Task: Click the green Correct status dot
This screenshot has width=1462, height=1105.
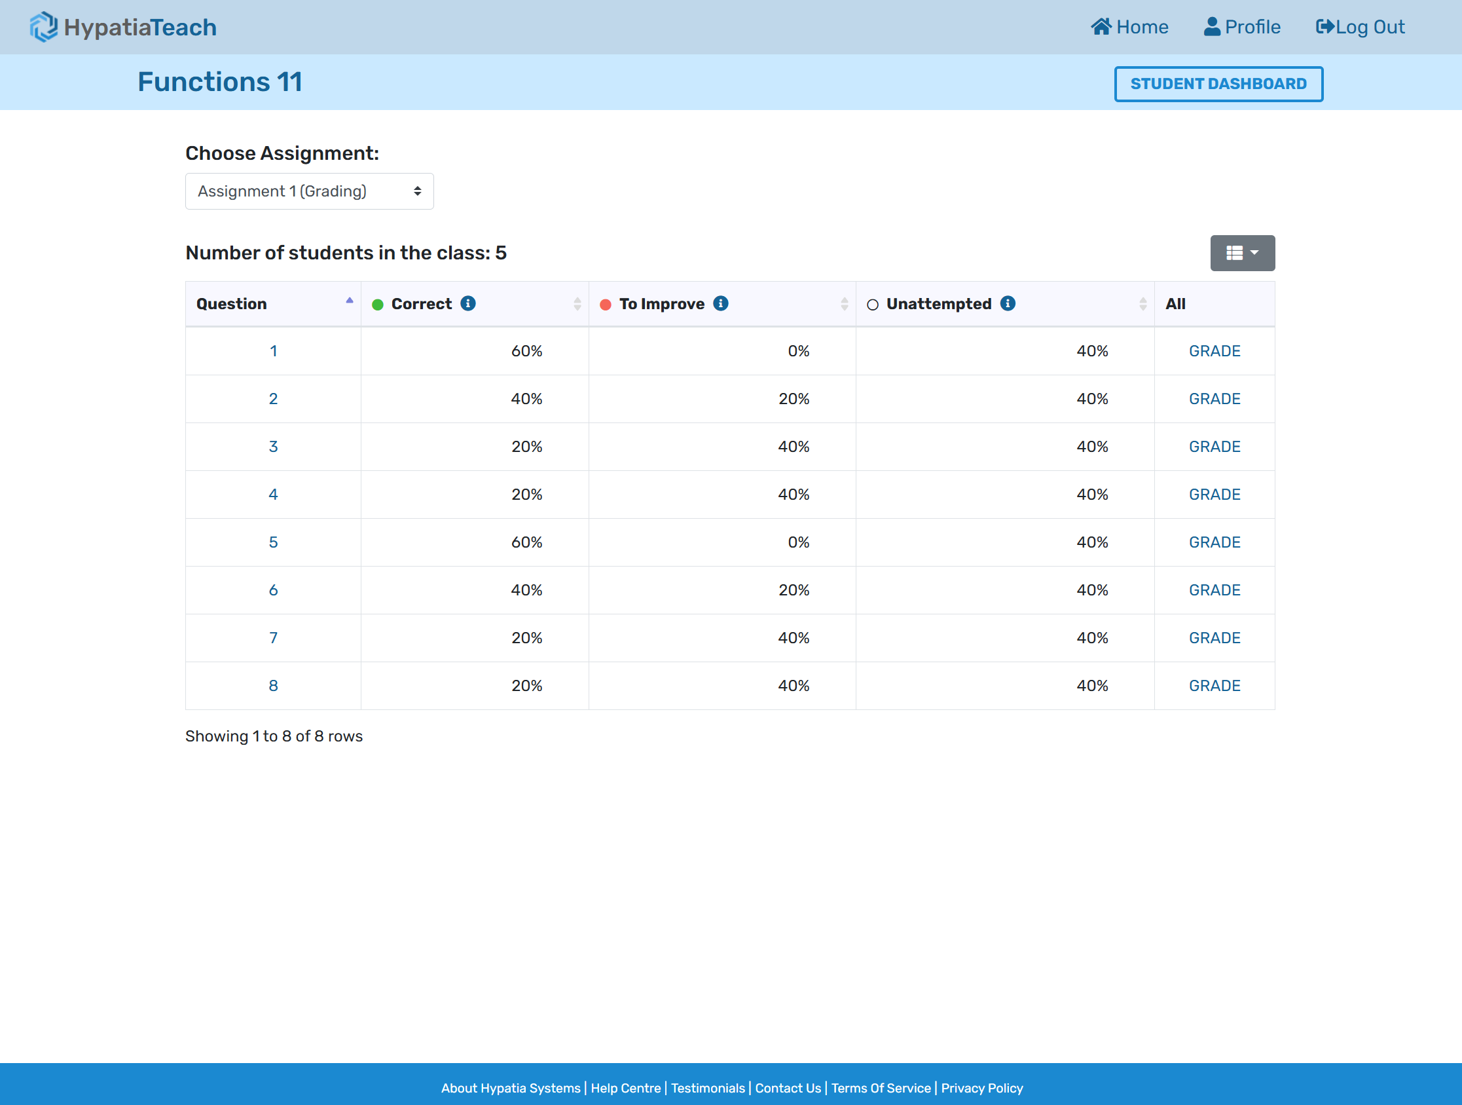Action: coord(377,305)
